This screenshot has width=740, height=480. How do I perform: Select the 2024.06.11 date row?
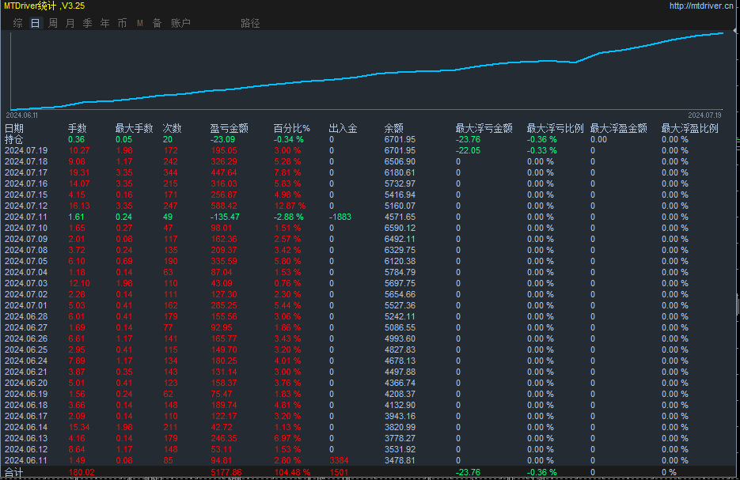coord(368,461)
